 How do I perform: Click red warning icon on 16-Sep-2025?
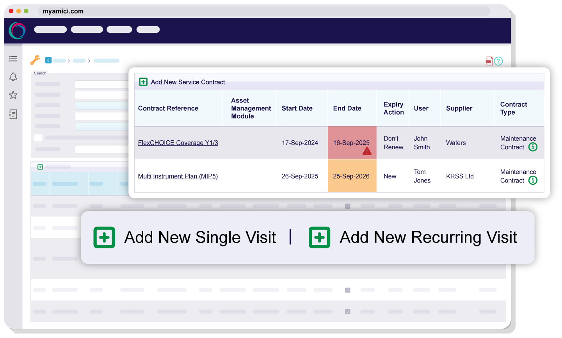coord(367,151)
